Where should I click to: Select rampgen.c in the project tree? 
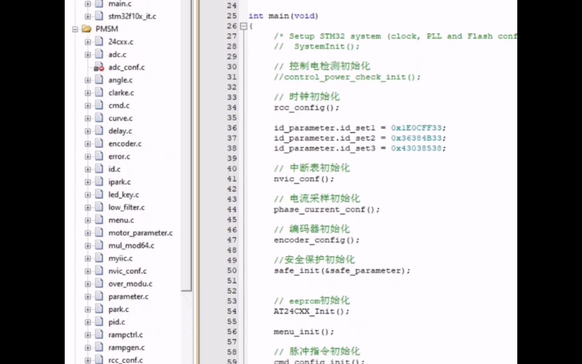(x=126, y=348)
